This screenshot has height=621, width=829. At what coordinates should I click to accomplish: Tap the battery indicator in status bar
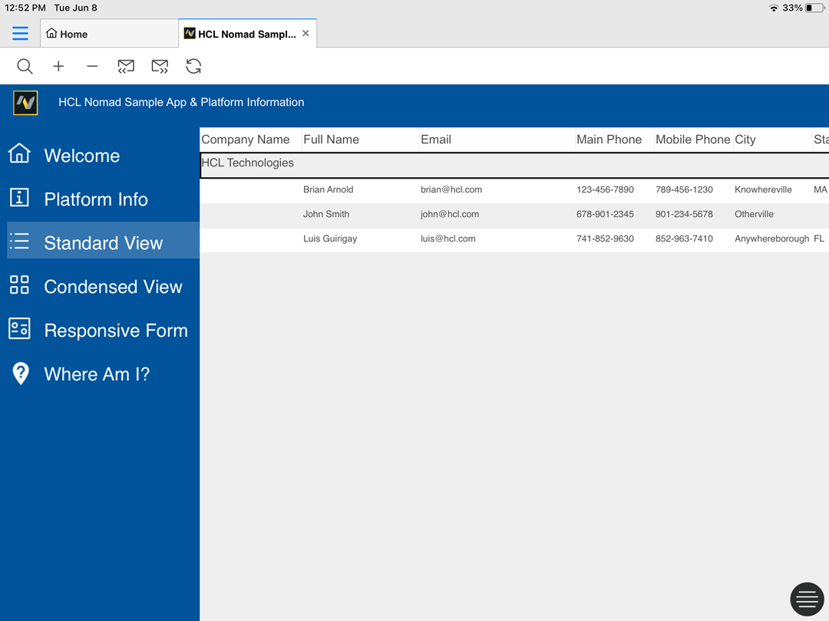pos(814,8)
